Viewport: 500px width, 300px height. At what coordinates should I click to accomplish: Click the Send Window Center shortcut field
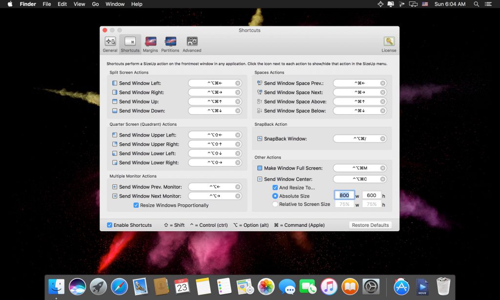pos(356,179)
